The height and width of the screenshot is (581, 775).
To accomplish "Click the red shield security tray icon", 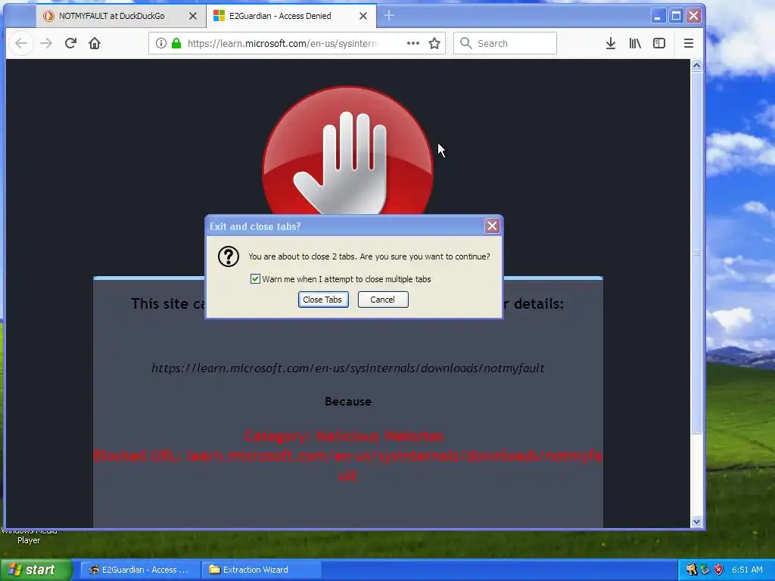I will point(719,570).
